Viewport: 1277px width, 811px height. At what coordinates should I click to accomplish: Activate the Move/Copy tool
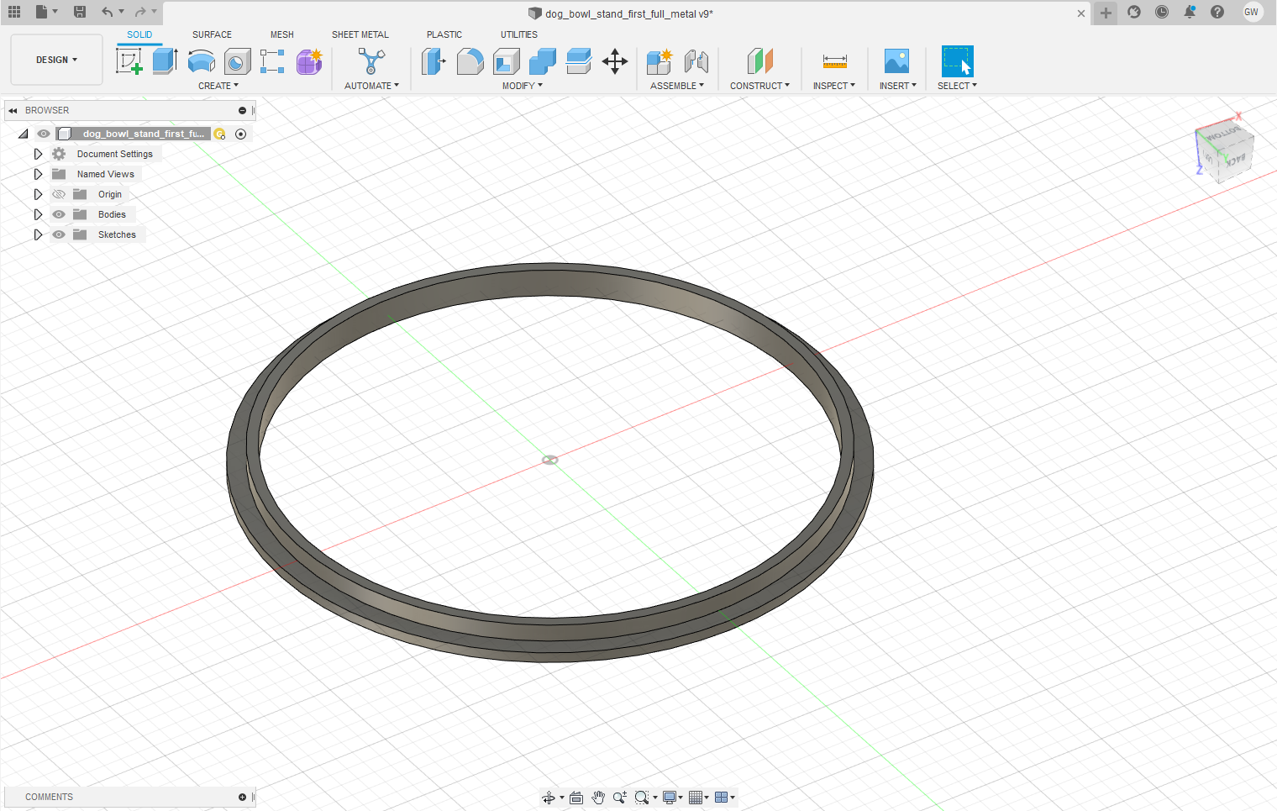coord(615,61)
